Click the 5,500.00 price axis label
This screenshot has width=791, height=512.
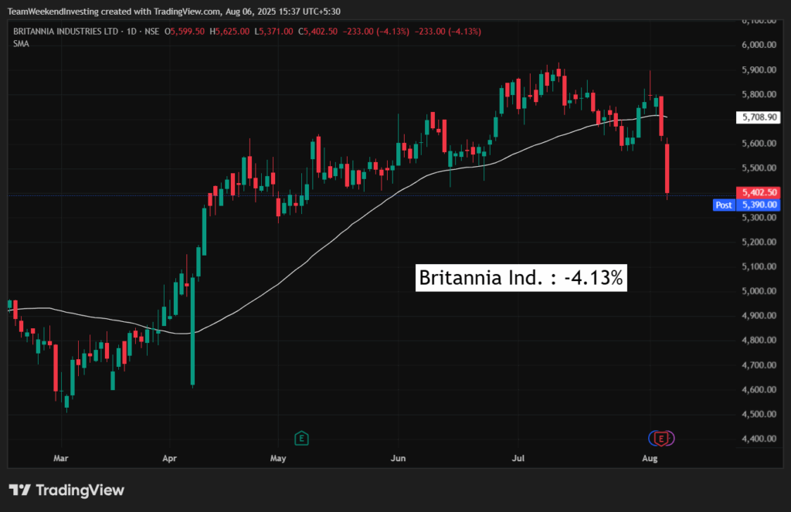[x=759, y=168]
